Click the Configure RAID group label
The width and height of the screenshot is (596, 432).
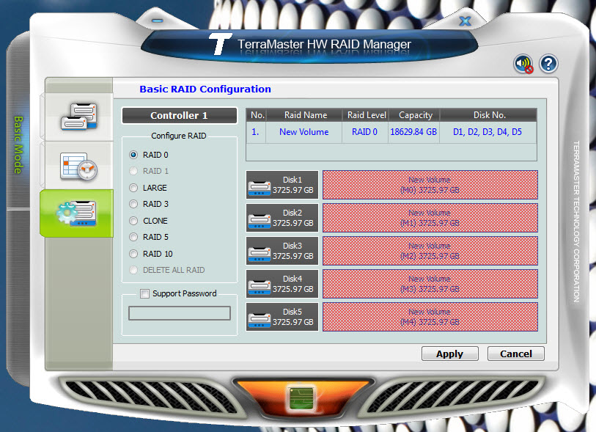coord(179,136)
